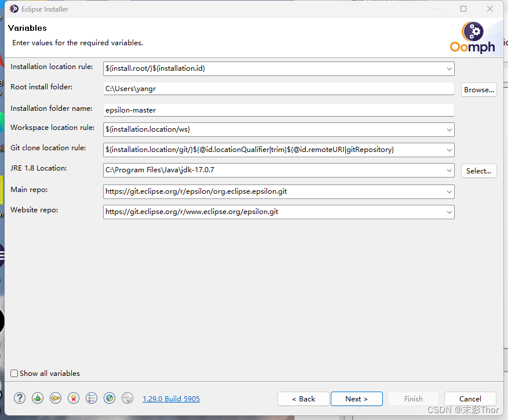508x420 pixels.
Task: Click the Root install folder text field
Action: (x=279, y=89)
